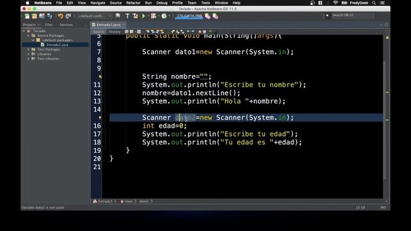Switch to the Source view button
The height and width of the screenshot is (231, 411).
tap(98, 31)
